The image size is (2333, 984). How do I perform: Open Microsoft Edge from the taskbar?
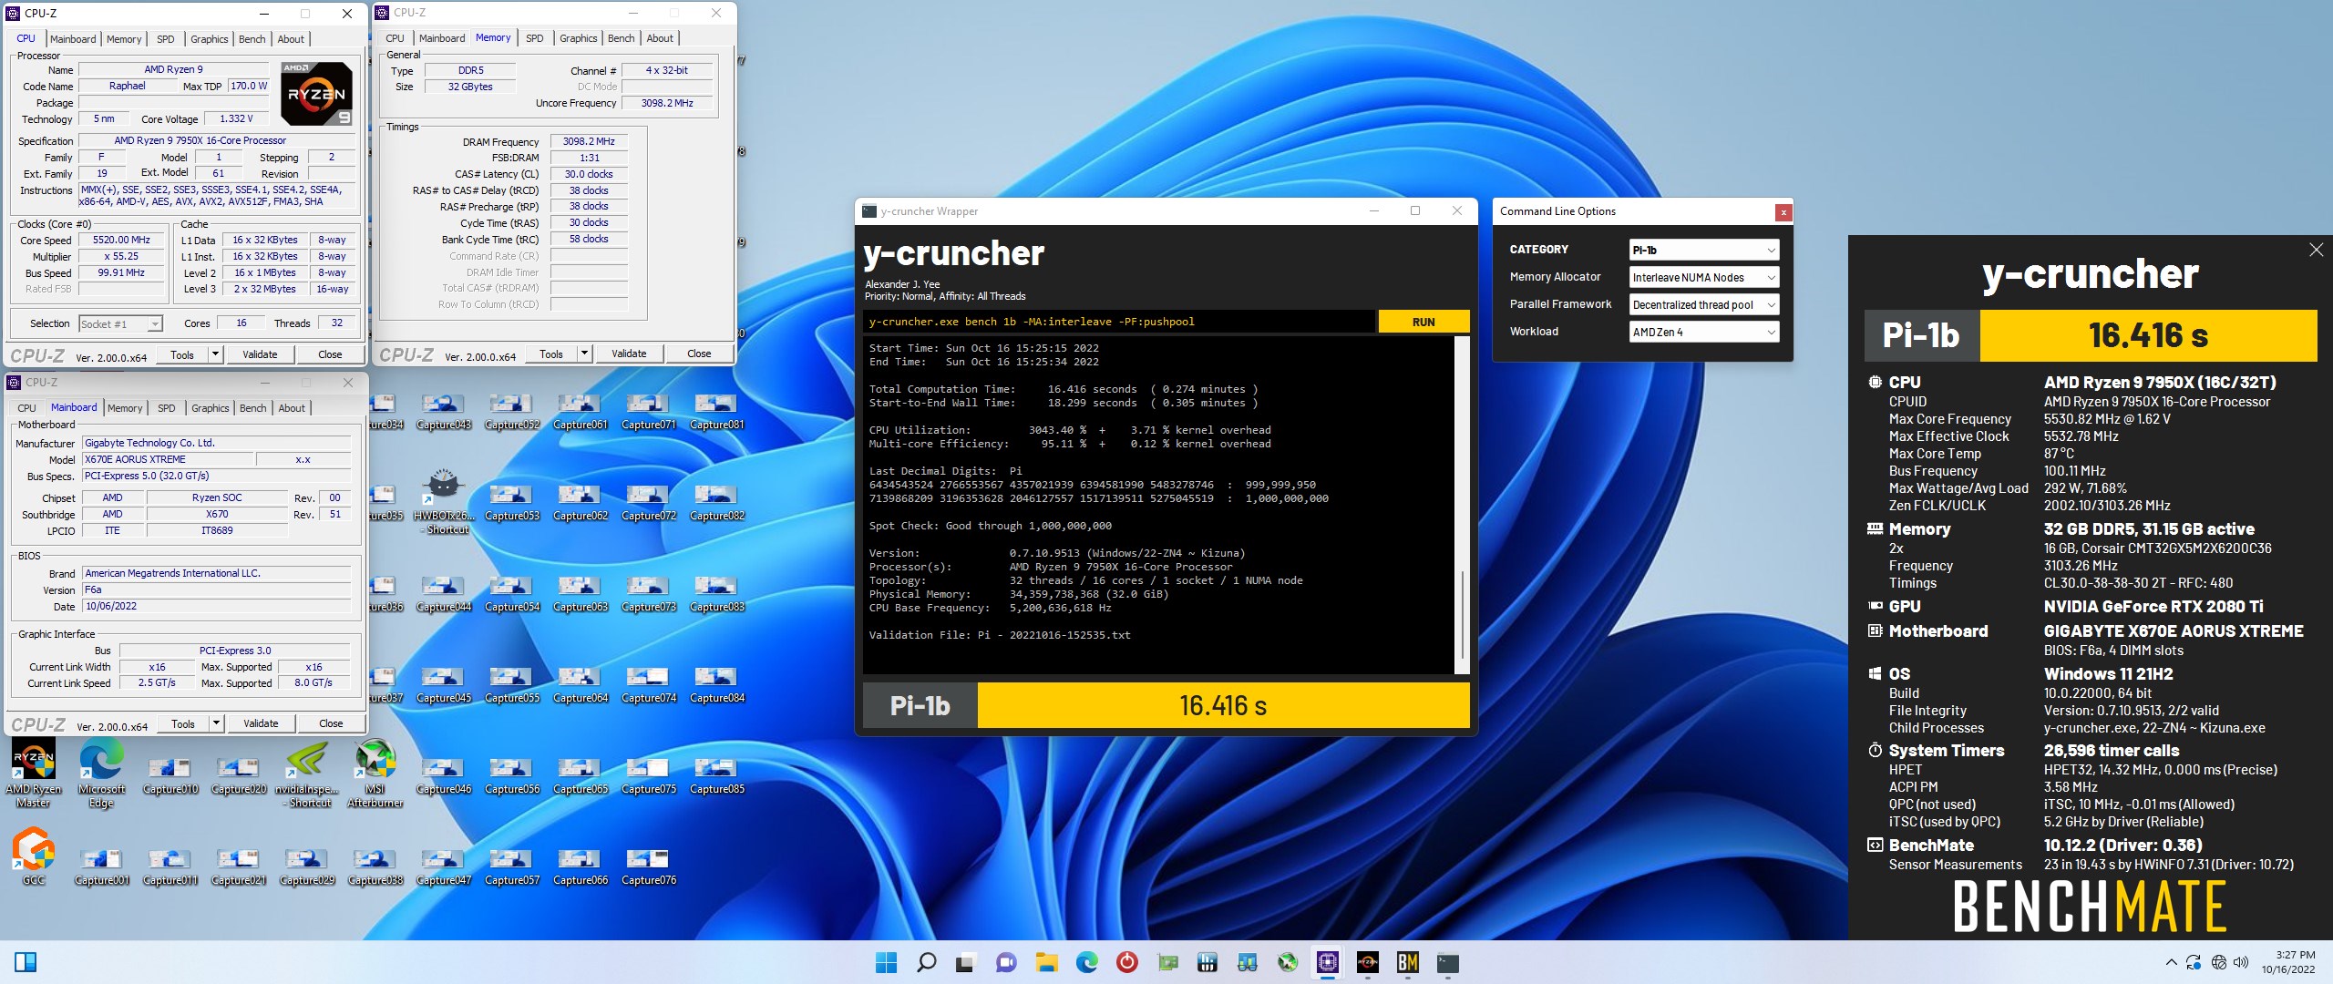click(x=1086, y=962)
